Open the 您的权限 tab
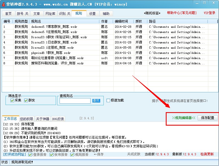The width and height of the screenshot is (219, 166). (x=27, y=119)
